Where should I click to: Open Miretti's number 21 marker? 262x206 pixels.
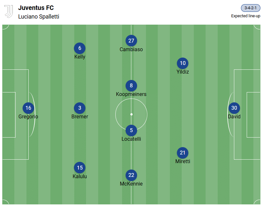(183, 153)
